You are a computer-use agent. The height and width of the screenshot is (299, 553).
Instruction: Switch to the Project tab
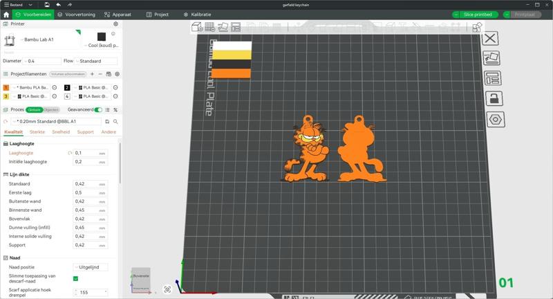click(x=158, y=15)
